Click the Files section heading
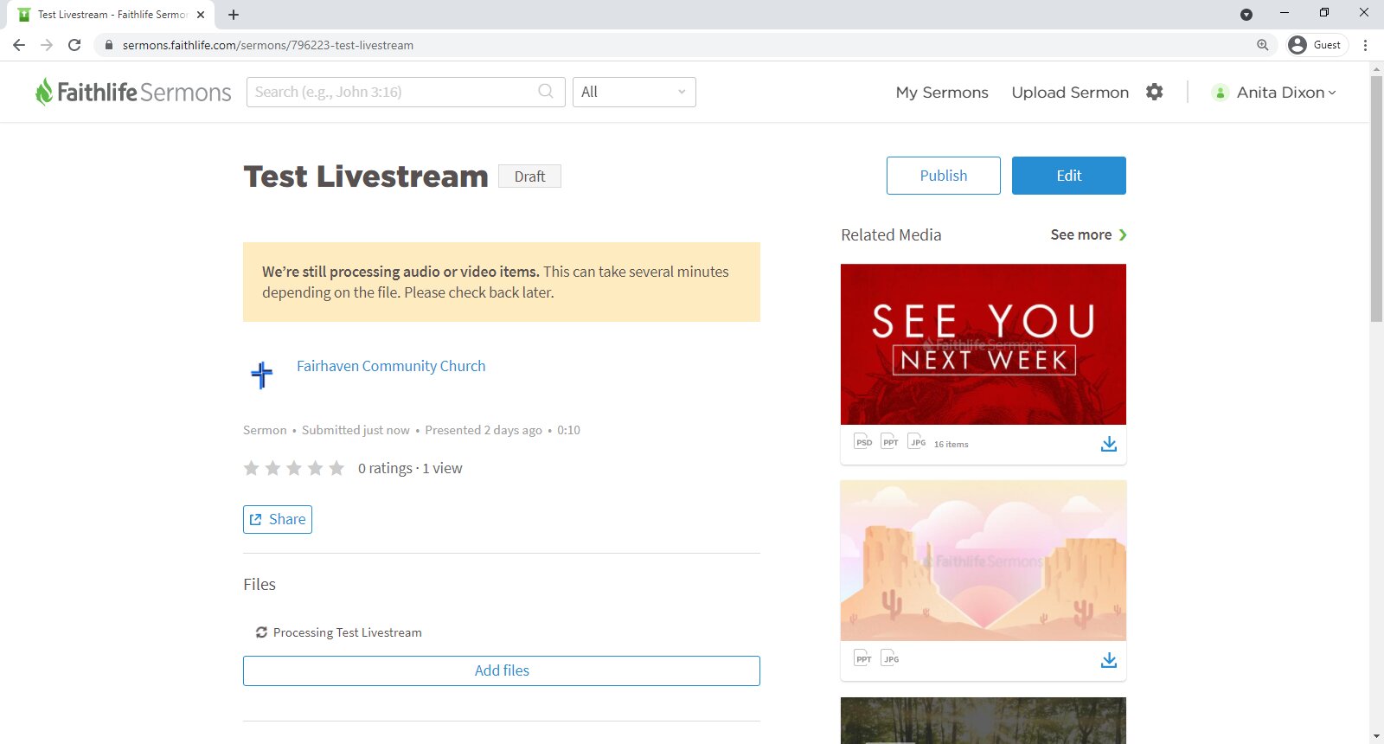Viewport: 1384px width, 744px height. pos(259,584)
